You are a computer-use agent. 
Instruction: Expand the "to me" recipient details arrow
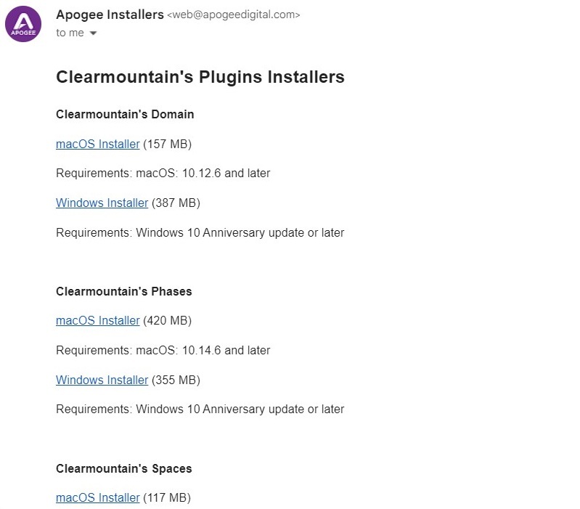93,33
